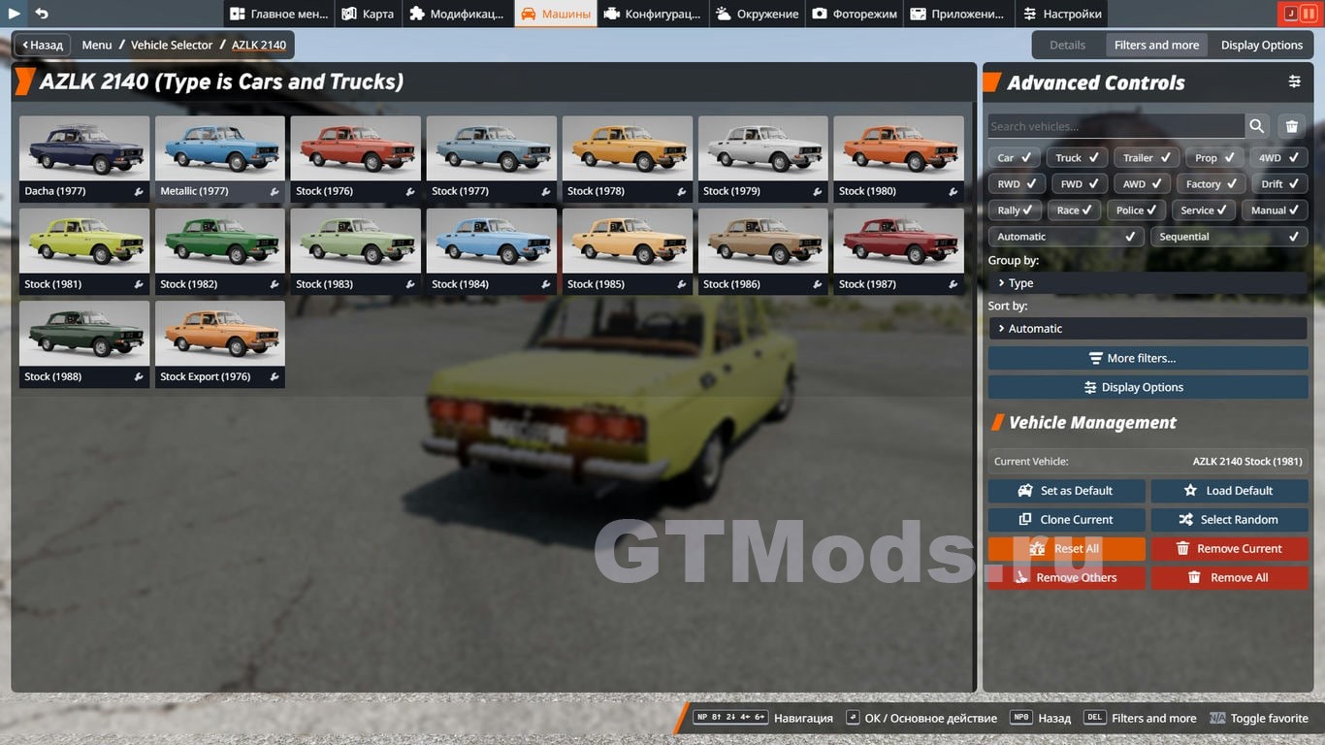The image size is (1325, 745).
Task: Click the undo arrow icon
Action: coord(42,14)
